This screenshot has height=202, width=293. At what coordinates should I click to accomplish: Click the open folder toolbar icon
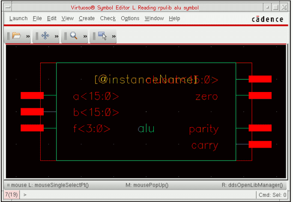[x=16, y=36]
